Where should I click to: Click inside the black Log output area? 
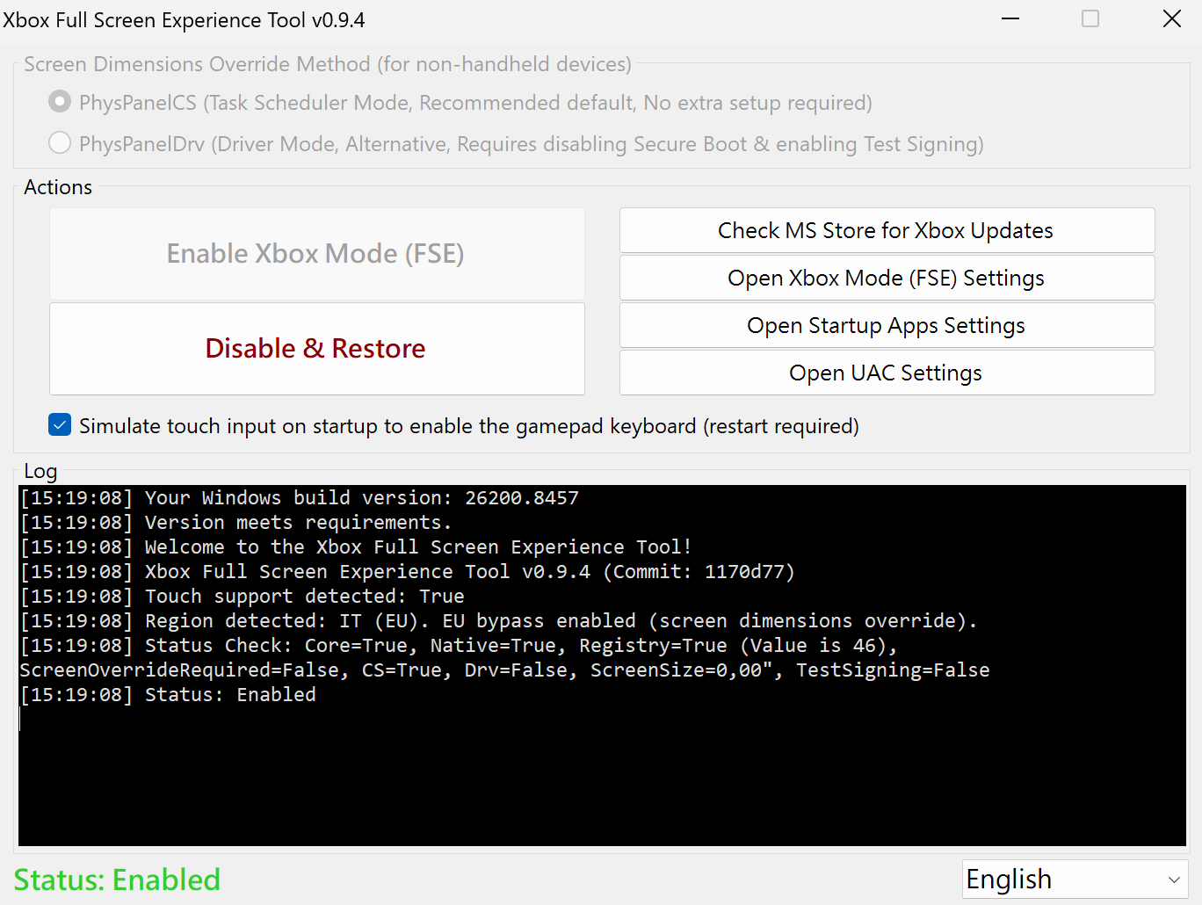point(602,665)
